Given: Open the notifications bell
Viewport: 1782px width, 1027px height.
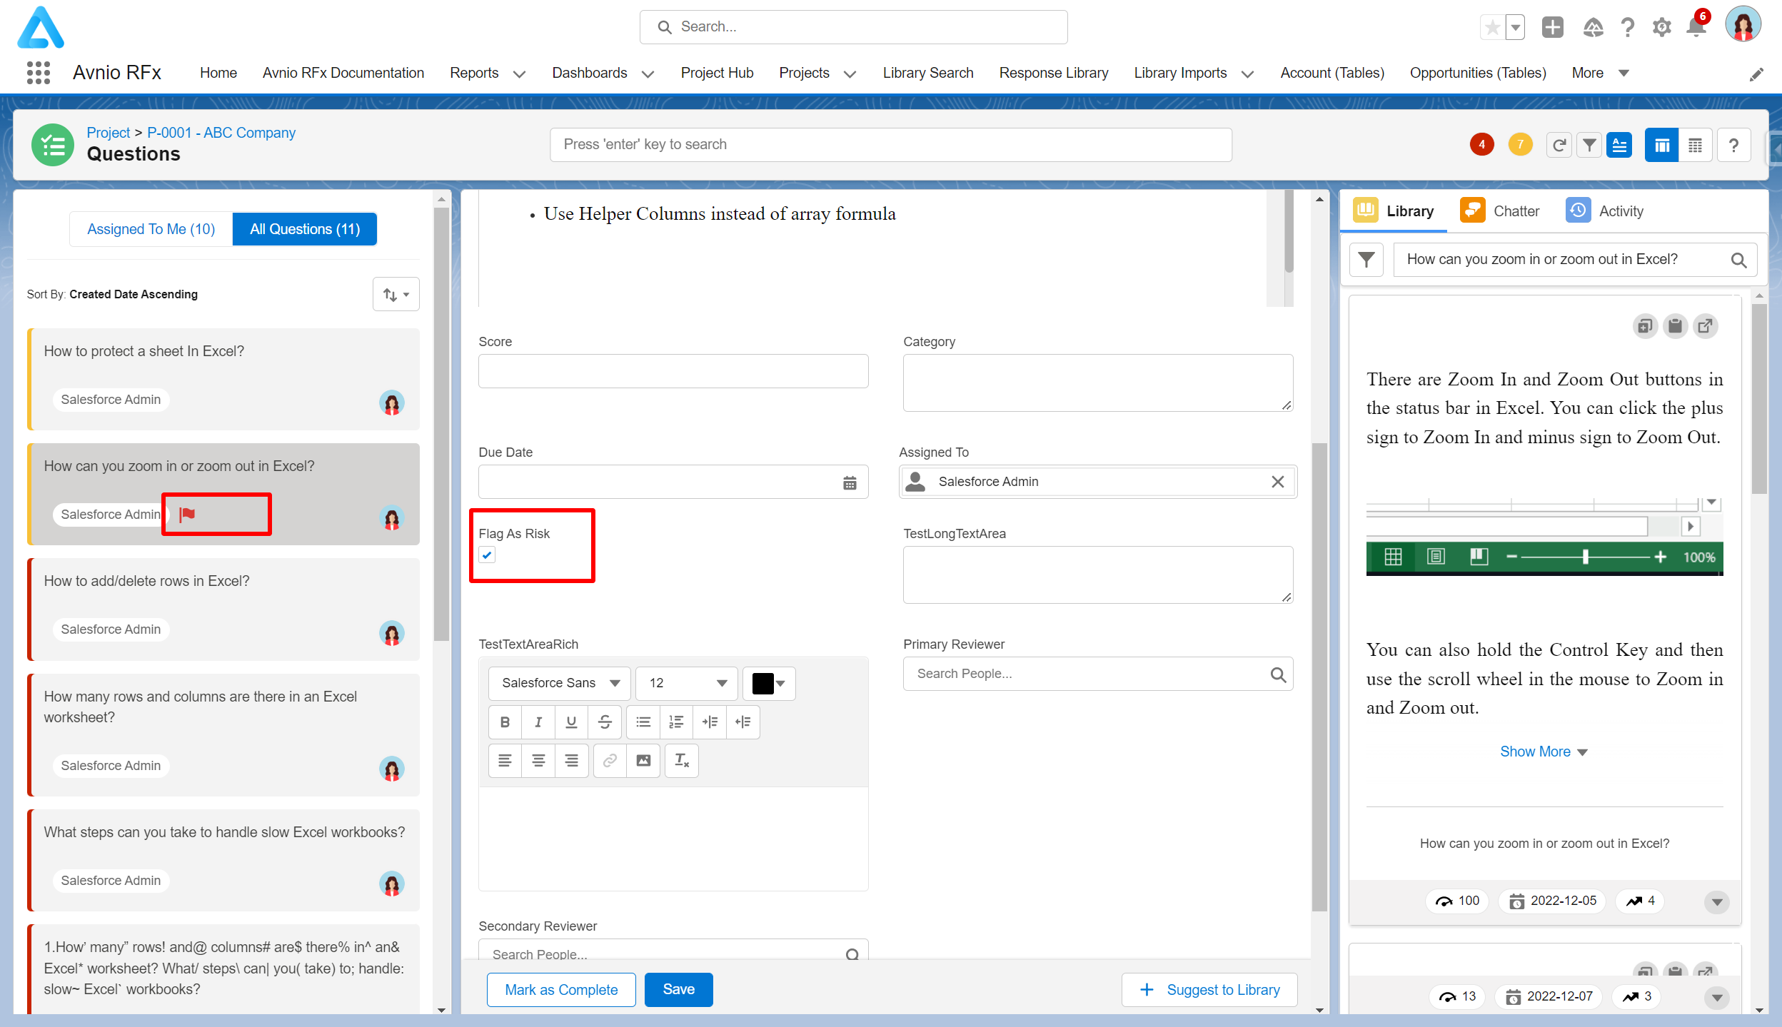Looking at the screenshot, I should pyautogui.click(x=1696, y=28).
